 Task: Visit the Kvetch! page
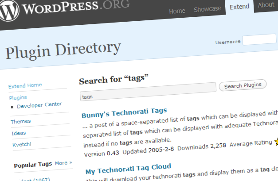tap(22, 145)
